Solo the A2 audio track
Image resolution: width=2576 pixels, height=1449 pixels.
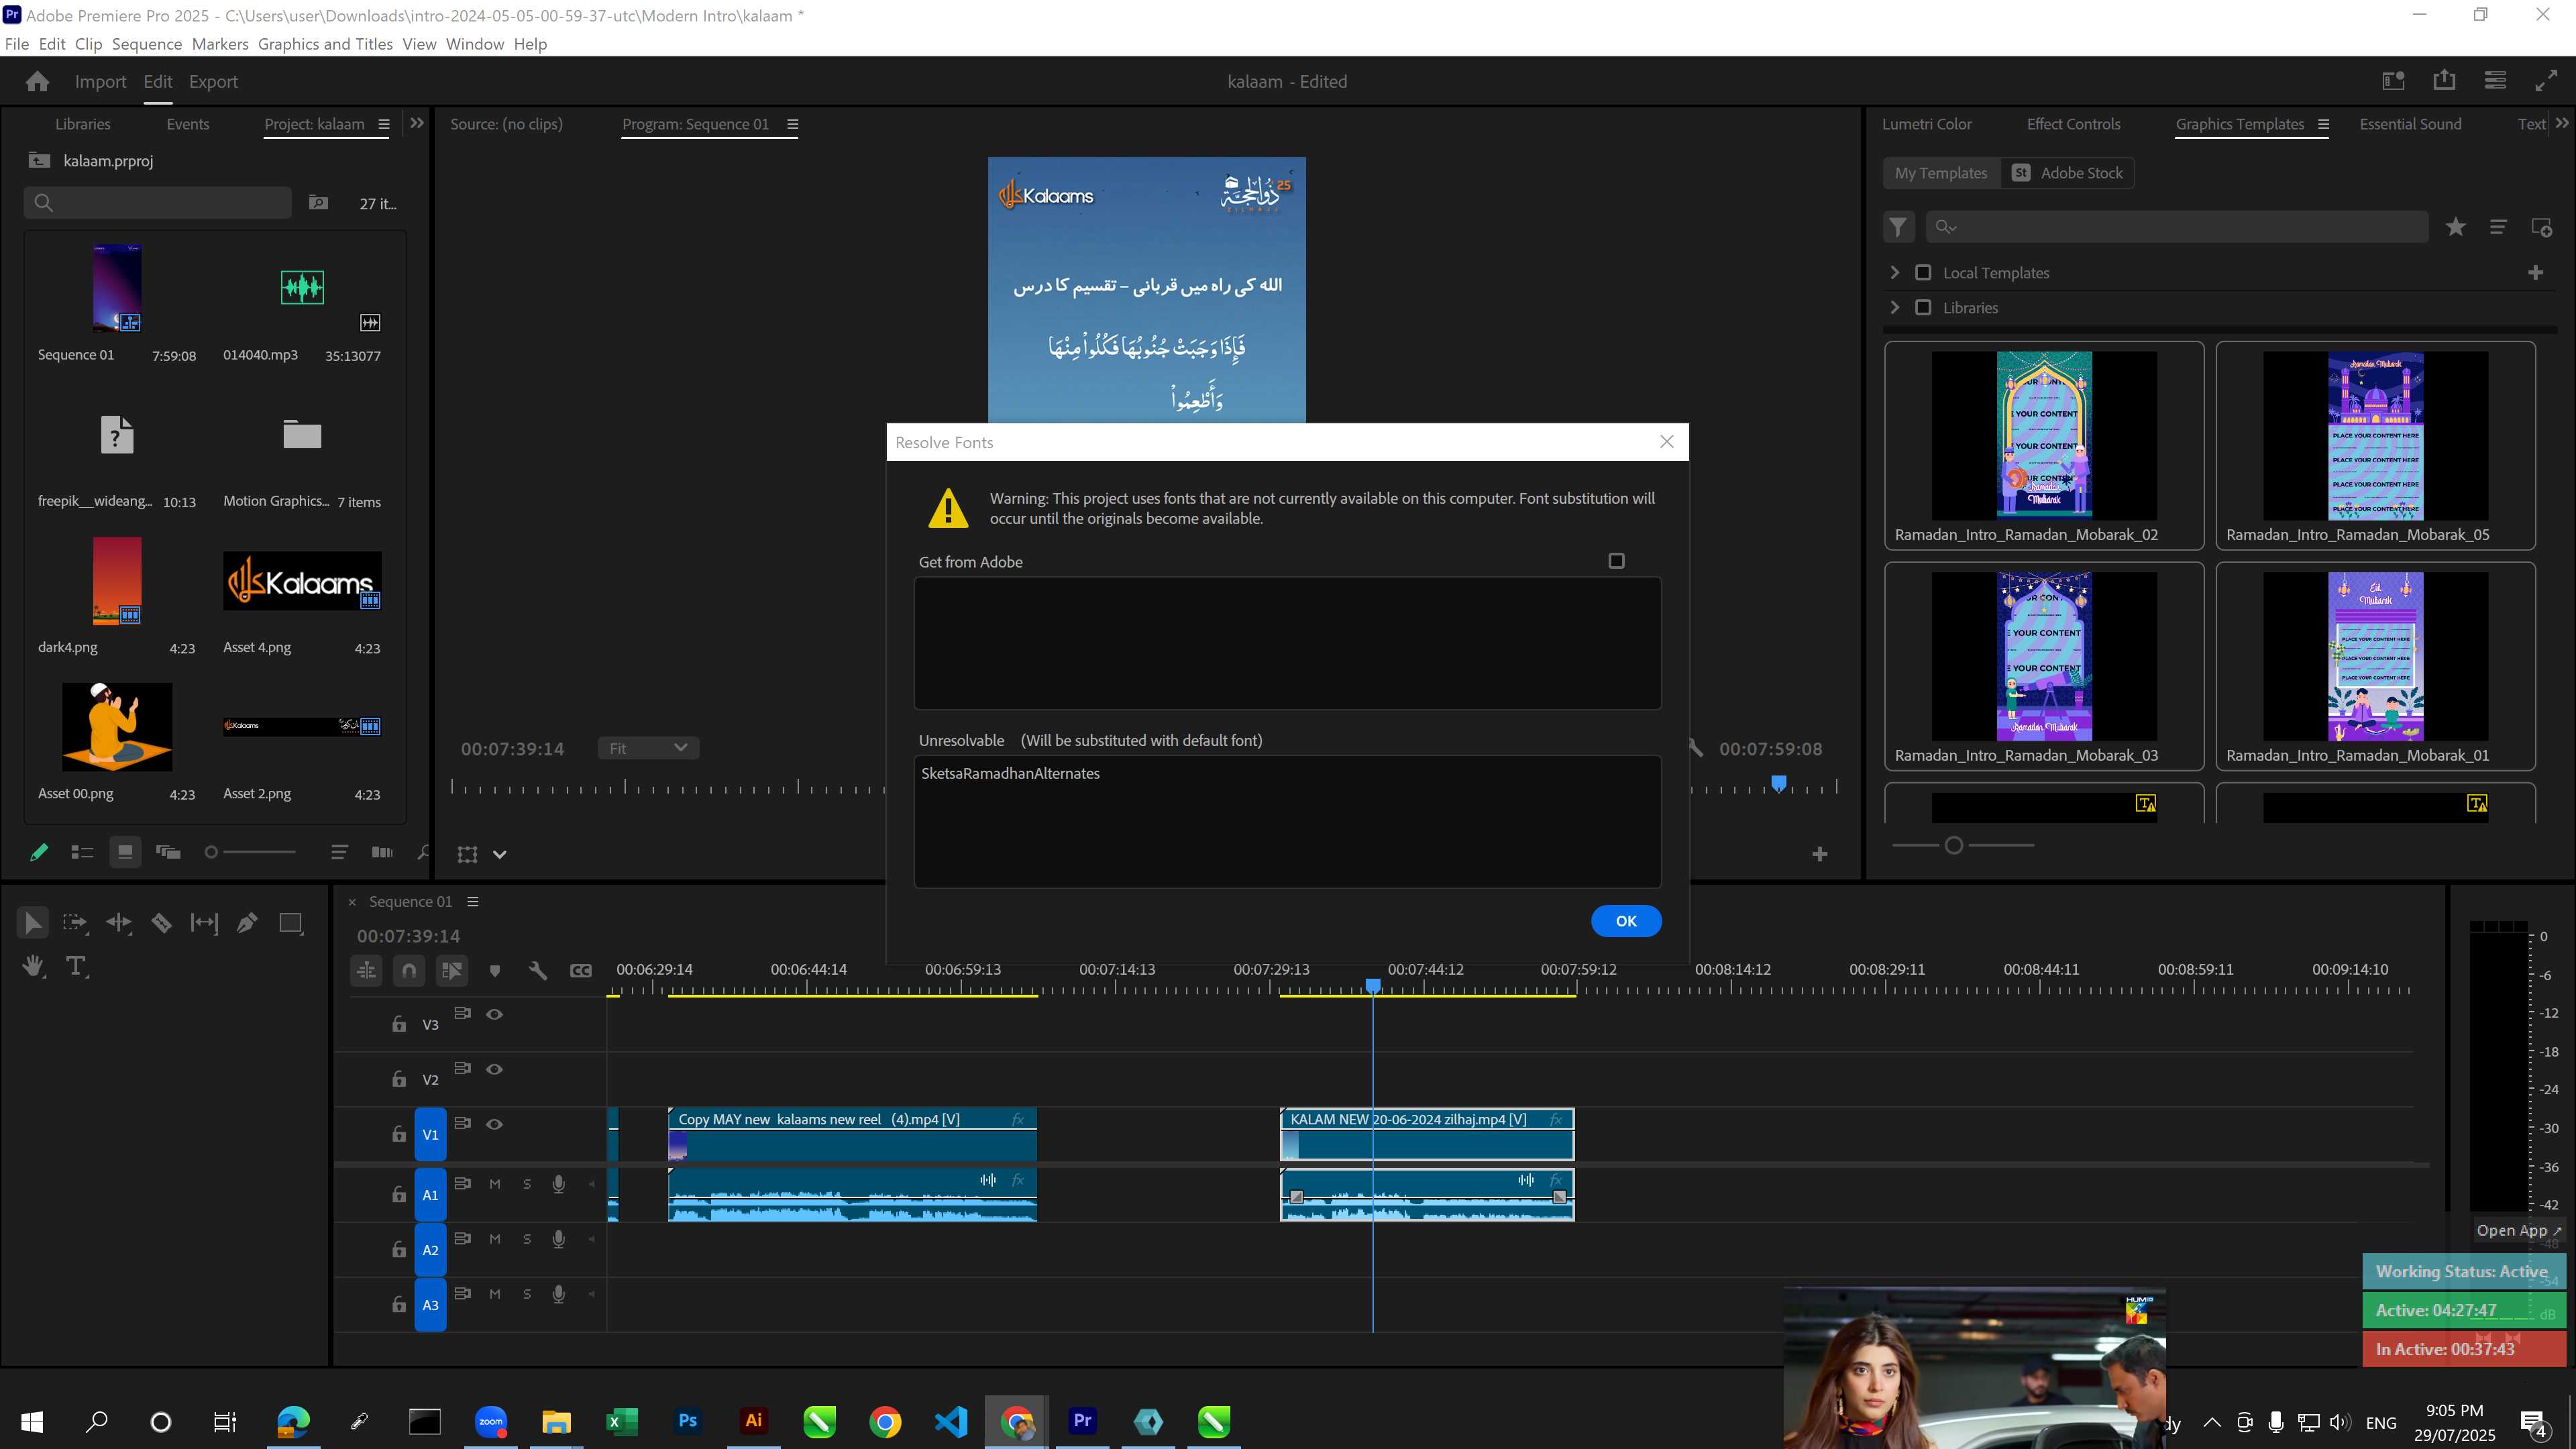coord(527,1239)
